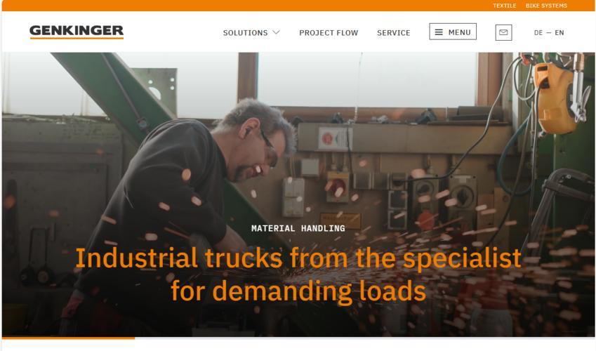Click the MENU button label
The image size is (596, 351).
460,32
